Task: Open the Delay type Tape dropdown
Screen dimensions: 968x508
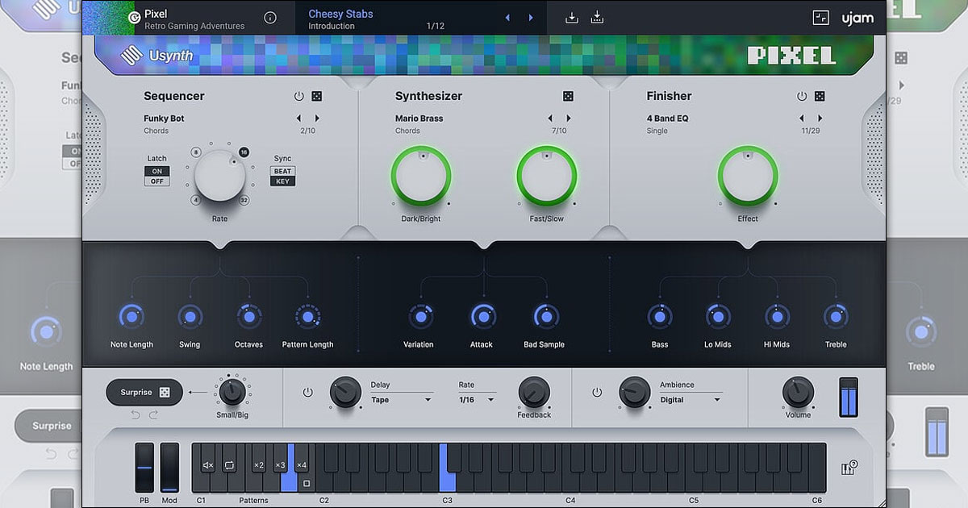Action: (x=401, y=400)
